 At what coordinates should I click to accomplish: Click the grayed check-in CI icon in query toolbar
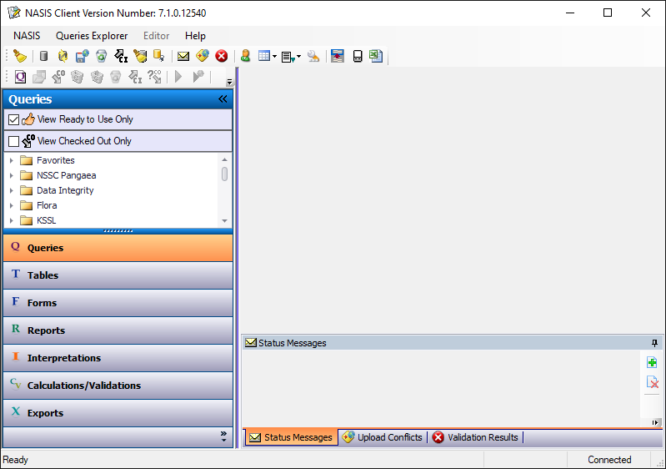(135, 77)
